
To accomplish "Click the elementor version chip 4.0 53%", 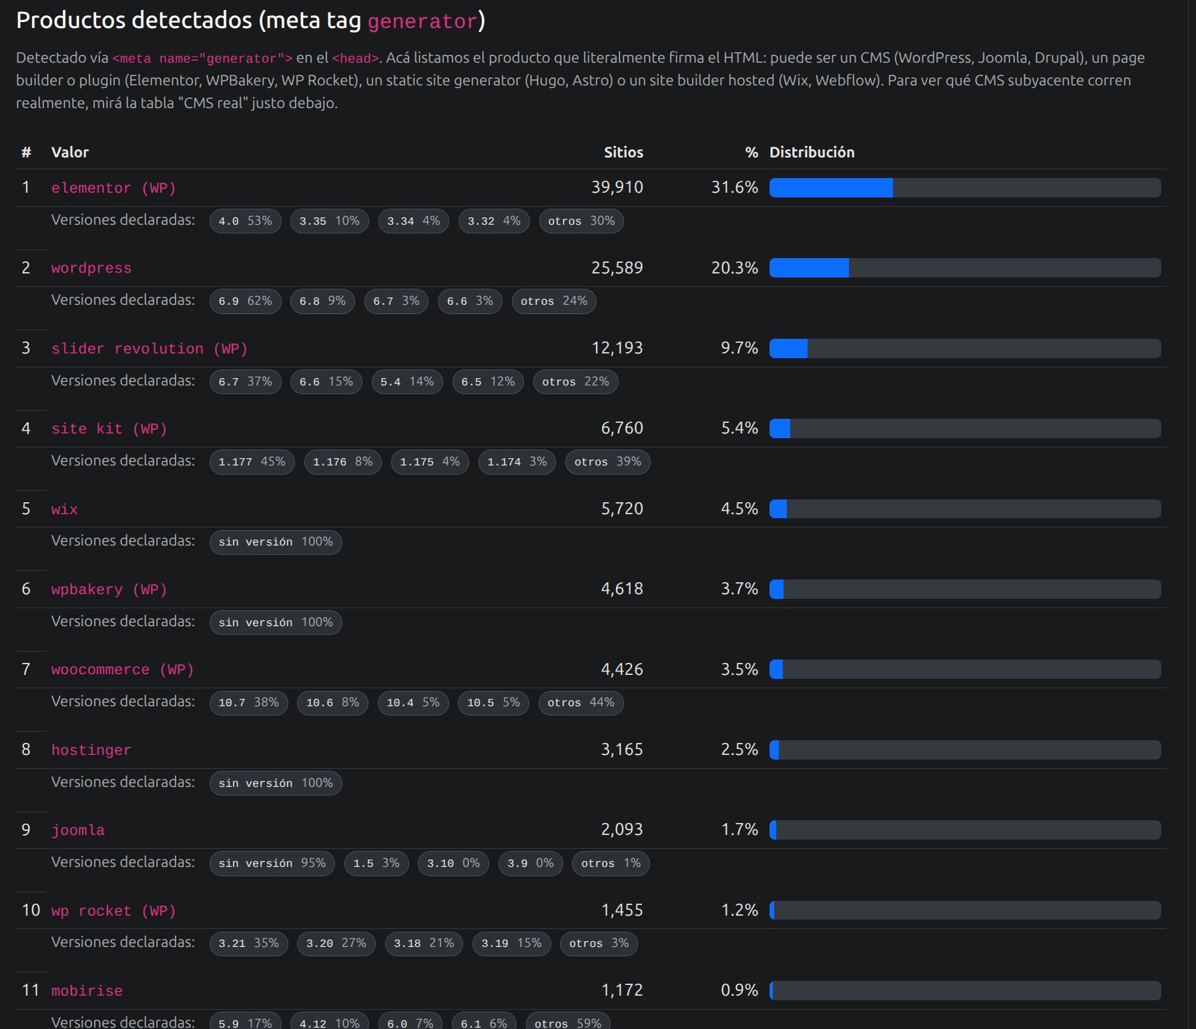I will (x=246, y=221).
